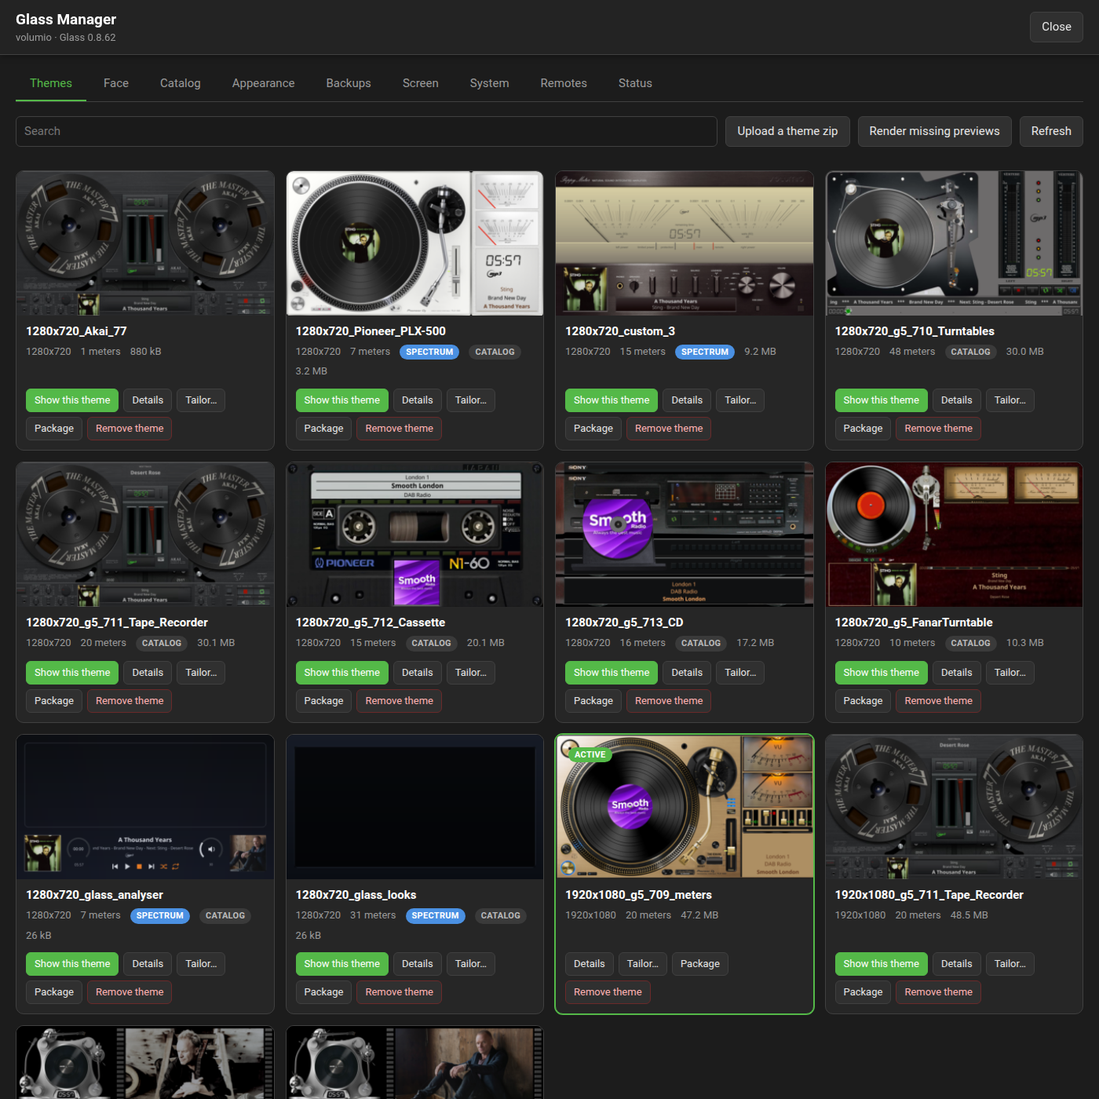
Task: Open the g5_712_Cassette preview thumbnail
Action: [414, 535]
